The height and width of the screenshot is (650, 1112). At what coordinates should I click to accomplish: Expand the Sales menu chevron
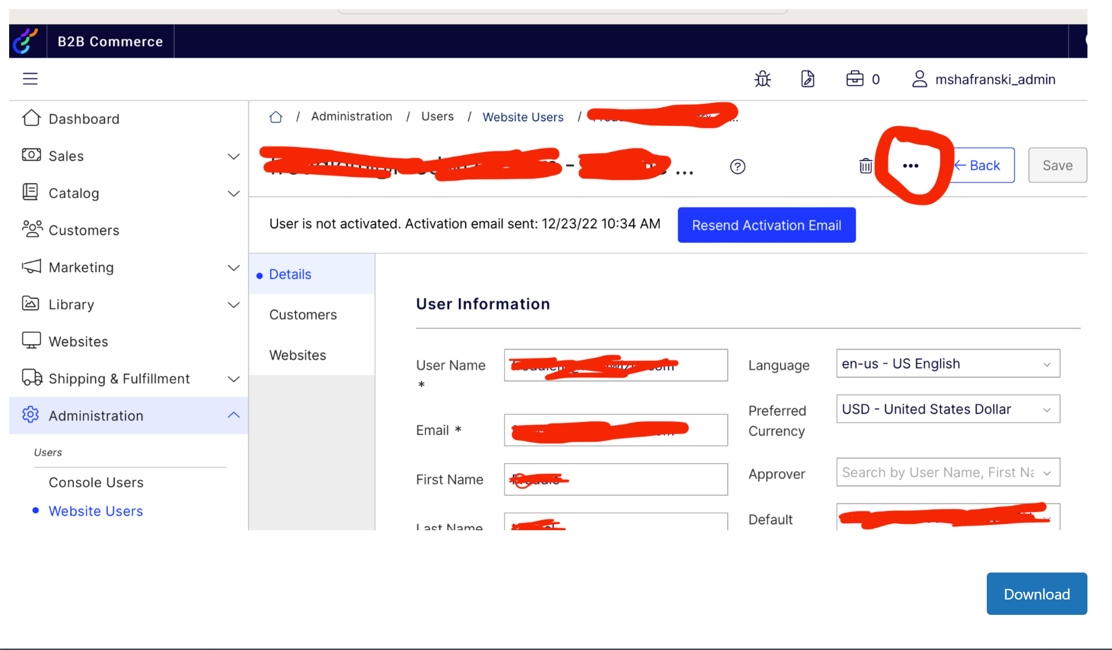tap(234, 156)
